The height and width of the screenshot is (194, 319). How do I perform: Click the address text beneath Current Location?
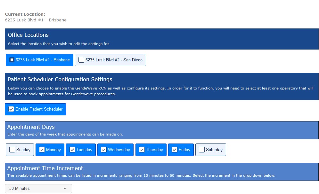point(36,20)
